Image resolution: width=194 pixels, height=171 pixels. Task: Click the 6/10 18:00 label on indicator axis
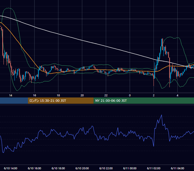(x=58, y=168)
